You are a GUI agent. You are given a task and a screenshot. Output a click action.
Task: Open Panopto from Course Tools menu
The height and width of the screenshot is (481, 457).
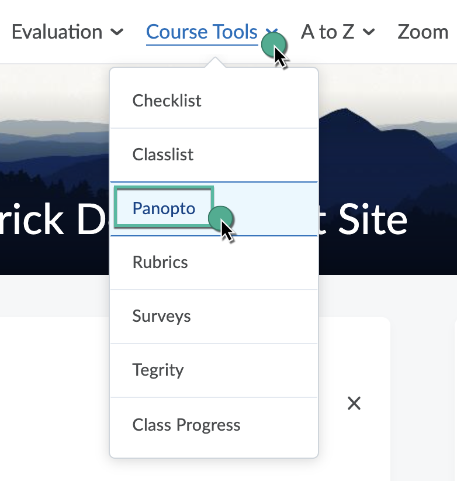coord(164,208)
